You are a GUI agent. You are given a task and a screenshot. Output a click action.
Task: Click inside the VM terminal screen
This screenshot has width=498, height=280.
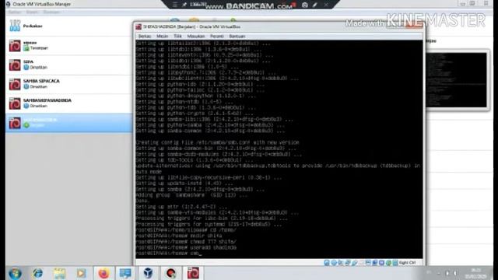pos(279,149)
